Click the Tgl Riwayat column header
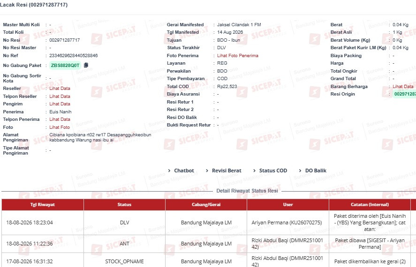 pyautogui.click(x=43, y=205)
